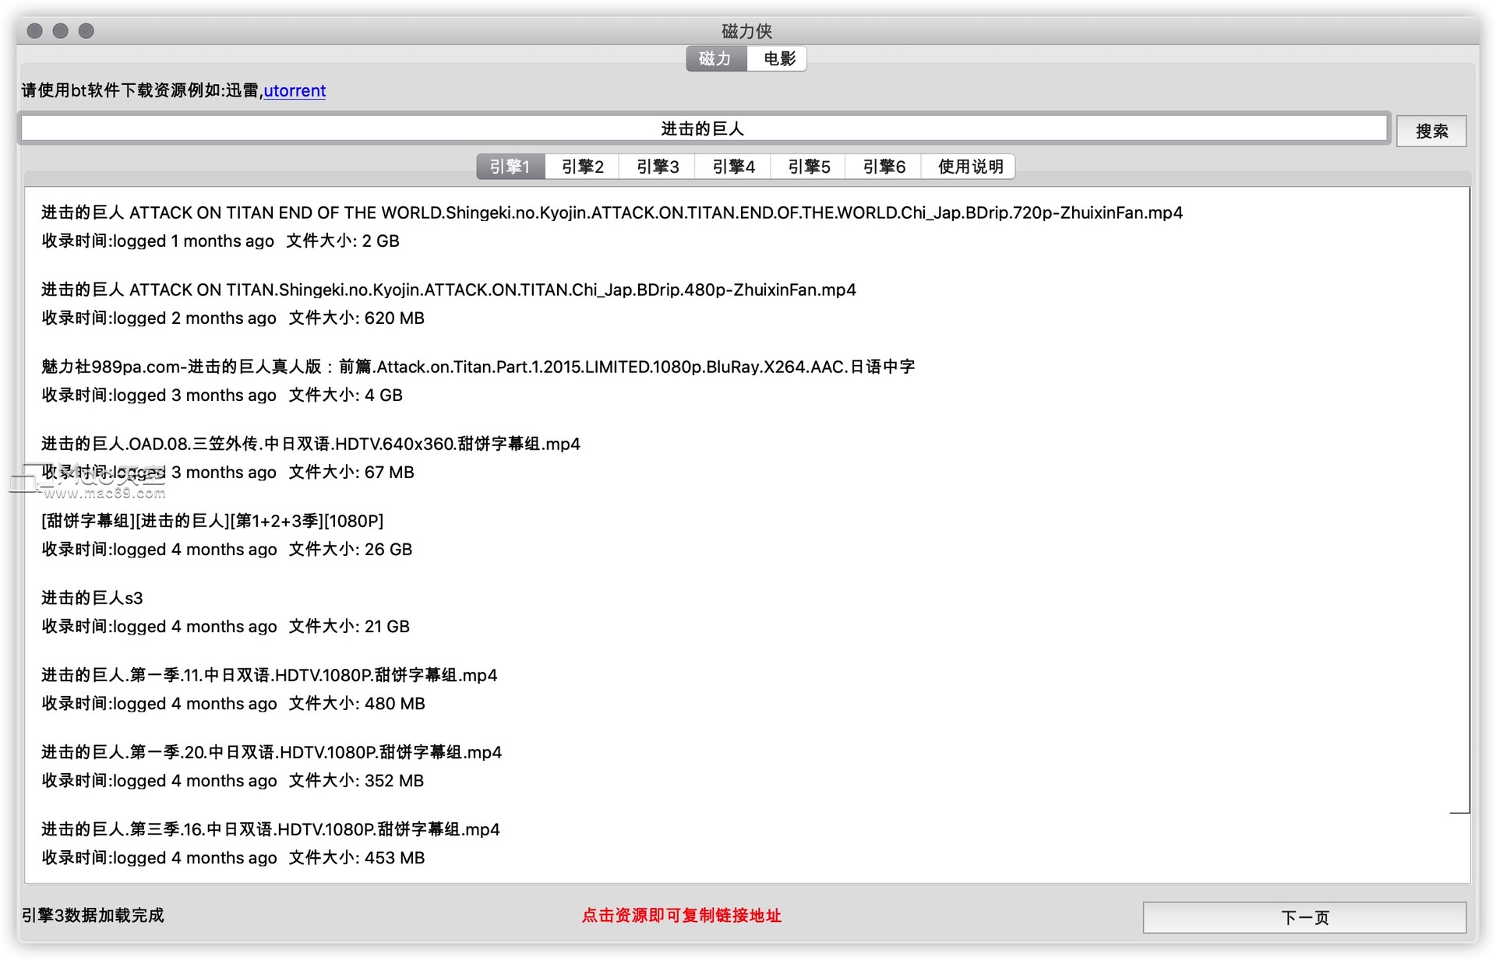1496x960 pixels.
Task: Copy link for 第三季.16 HDTV result
Action: 270,829
